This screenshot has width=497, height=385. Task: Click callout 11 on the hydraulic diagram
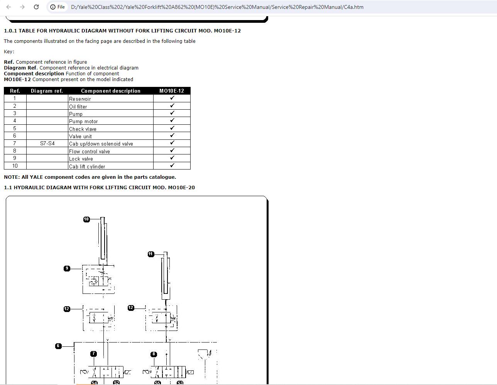click(x=151, y=254)
